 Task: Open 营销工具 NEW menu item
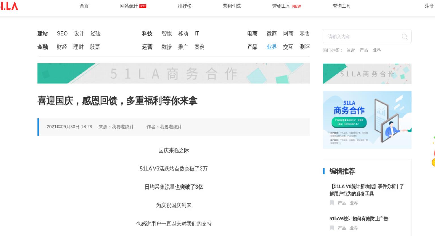[x=287, y=6]
